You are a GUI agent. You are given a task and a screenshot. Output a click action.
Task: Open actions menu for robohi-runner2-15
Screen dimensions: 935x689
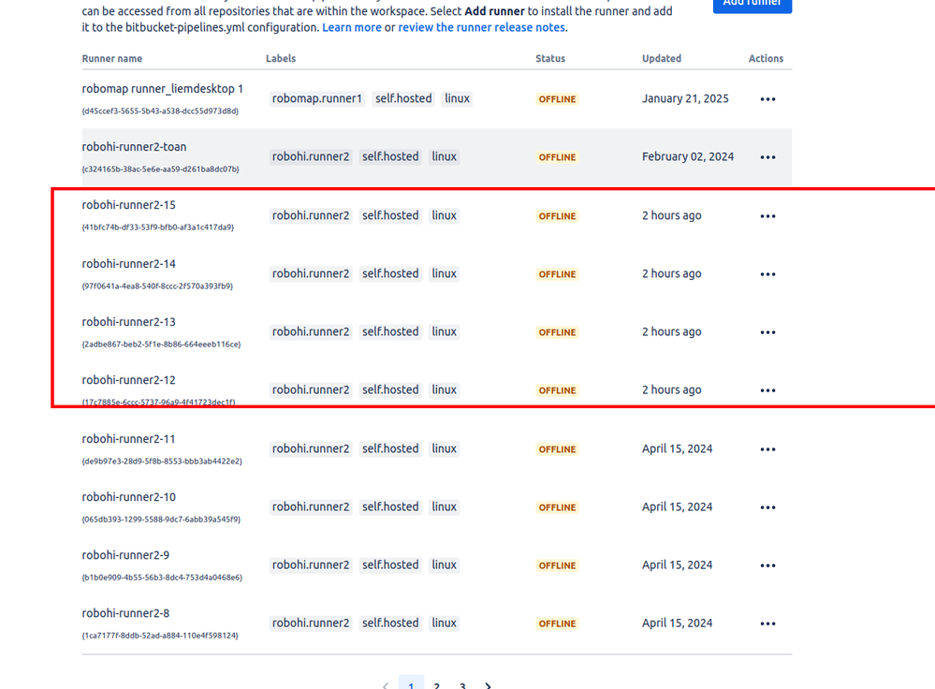[767, 216]
